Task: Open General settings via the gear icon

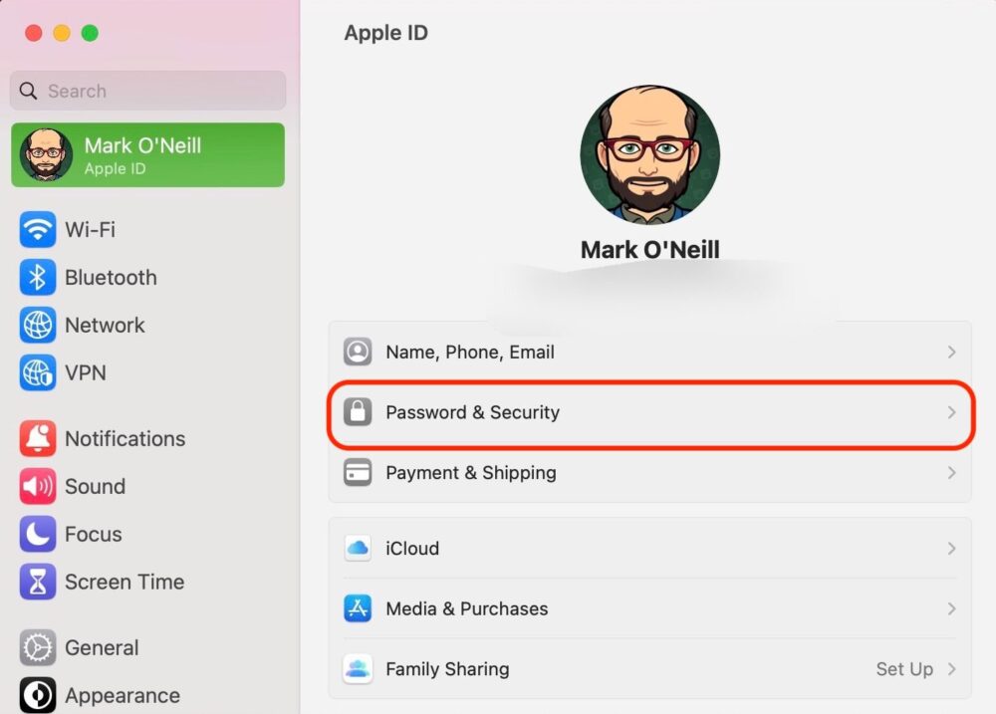Action: 37,647
